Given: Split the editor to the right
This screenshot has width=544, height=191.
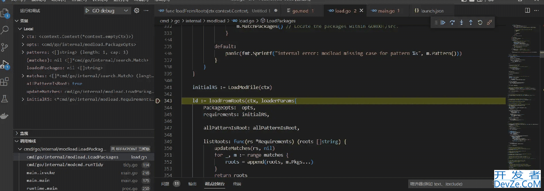Looking at the screenshot, I should pyautogui.click(x=527, y=11).
